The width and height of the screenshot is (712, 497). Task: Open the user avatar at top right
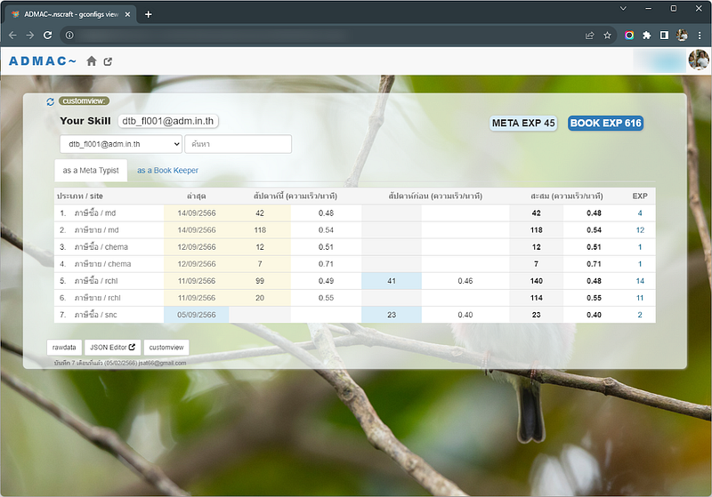(699, 60)
